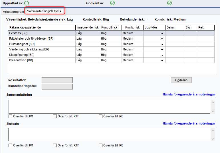This screenshot has width=220, height=153.
Task: Open Uppfylles dropdown for Existens [BR]
Action: pos(162,33)
